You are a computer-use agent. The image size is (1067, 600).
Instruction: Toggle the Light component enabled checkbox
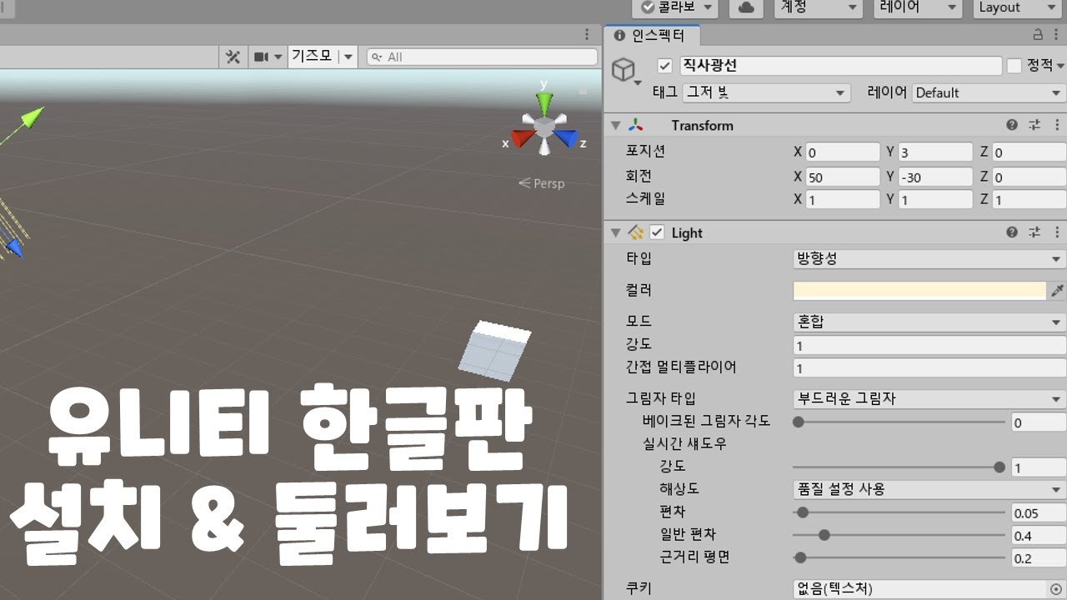tap(657, 232)
